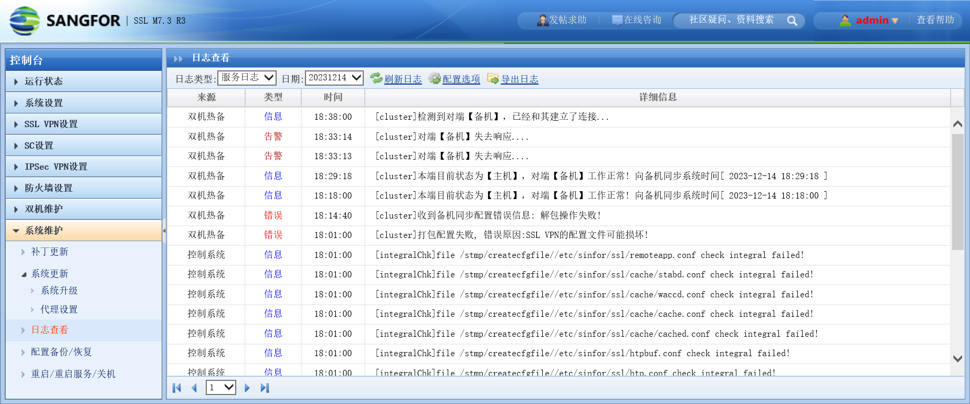Image resolution: width=970 pixels, height=404 pixels.
Task: Open the 日期 date dropdown
Action: click(334, 78)
